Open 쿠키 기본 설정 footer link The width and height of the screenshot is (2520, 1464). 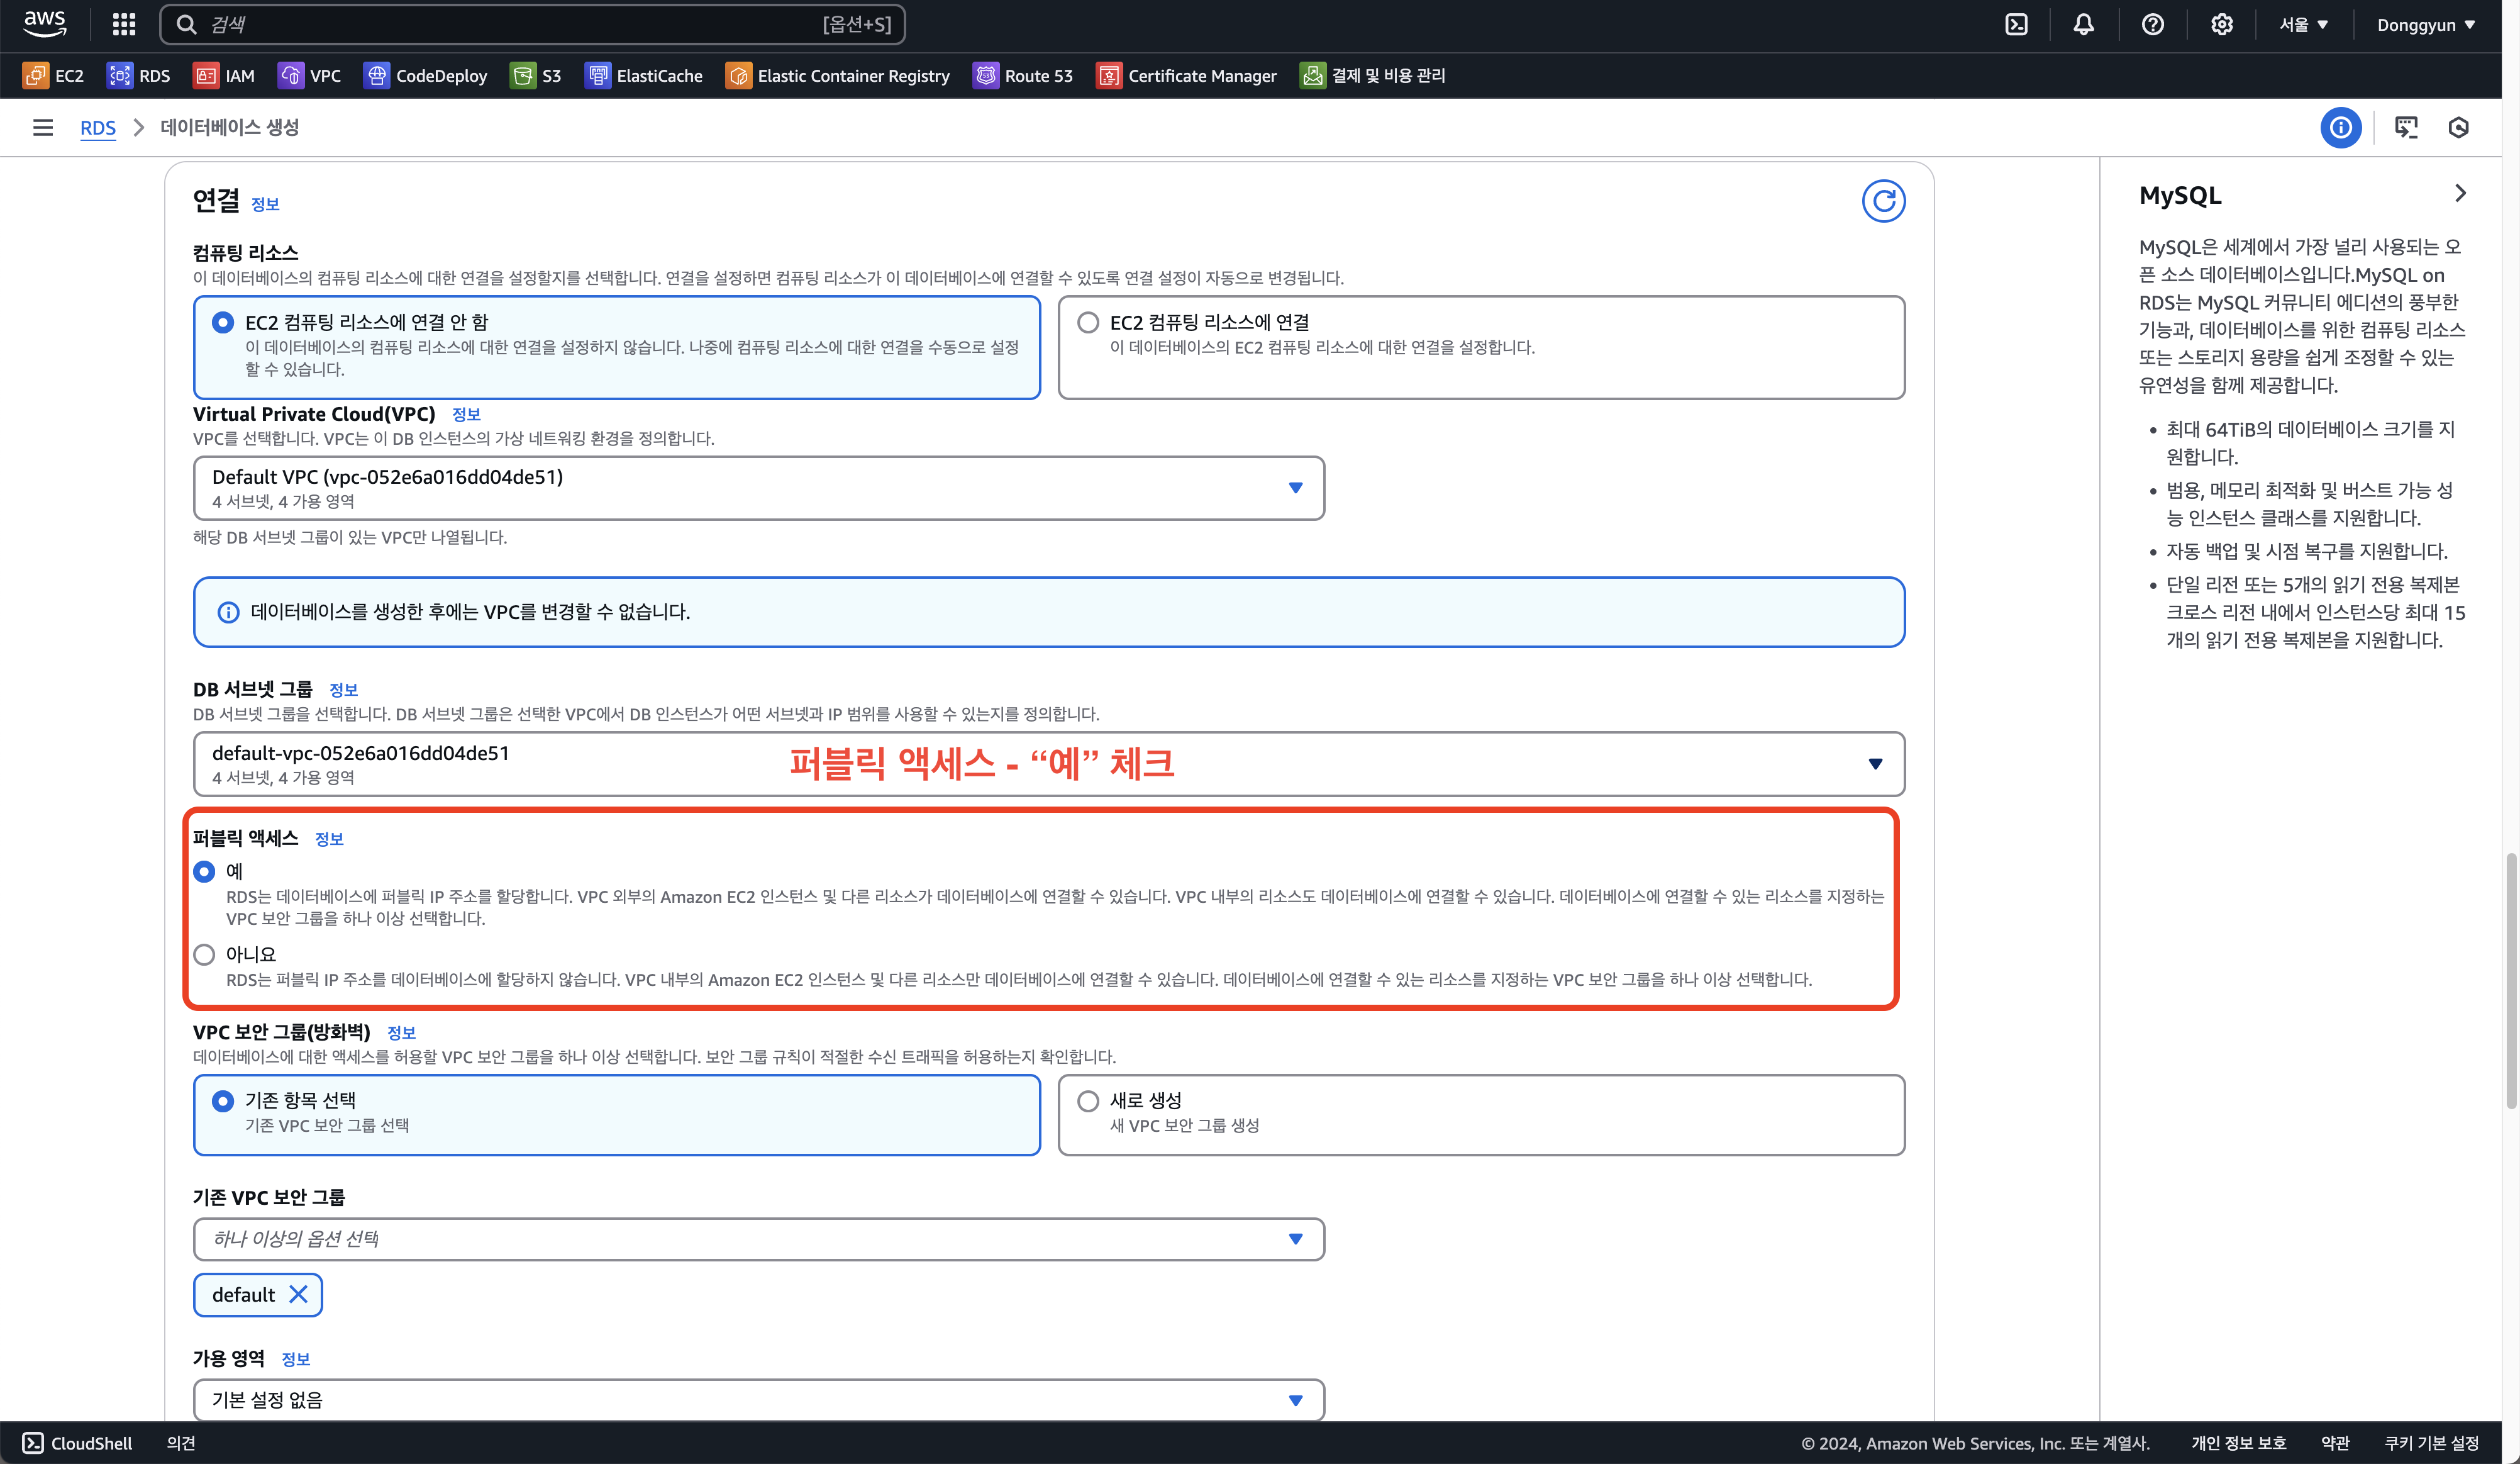(2431, 1442)
